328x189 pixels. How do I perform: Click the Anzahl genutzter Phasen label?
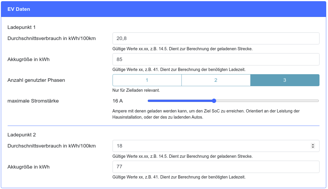click(x=36, y=80)
